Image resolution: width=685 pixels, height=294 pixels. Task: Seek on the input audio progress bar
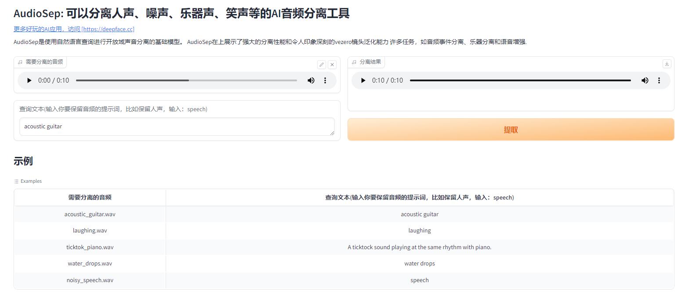coord(186,80)
